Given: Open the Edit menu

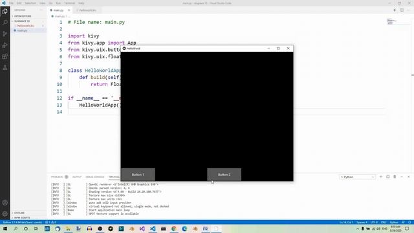Looking at the screenshot, I should pyautogui.click(x=19, y=3).
